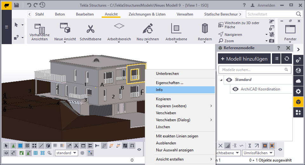305x165 pixels.
Task: Toggle visibility of ArchiCAD Koordination model
Action: click(235, 89)
